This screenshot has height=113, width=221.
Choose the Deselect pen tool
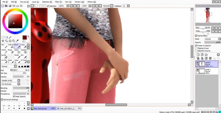[x=24, y=51]
